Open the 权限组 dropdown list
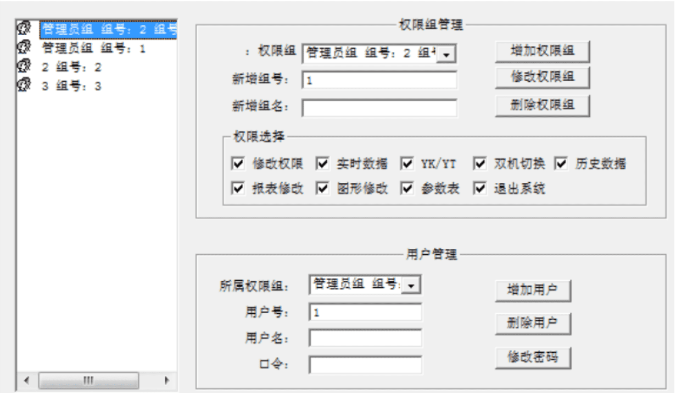676x393 pixels. click(x=446, y=55)
